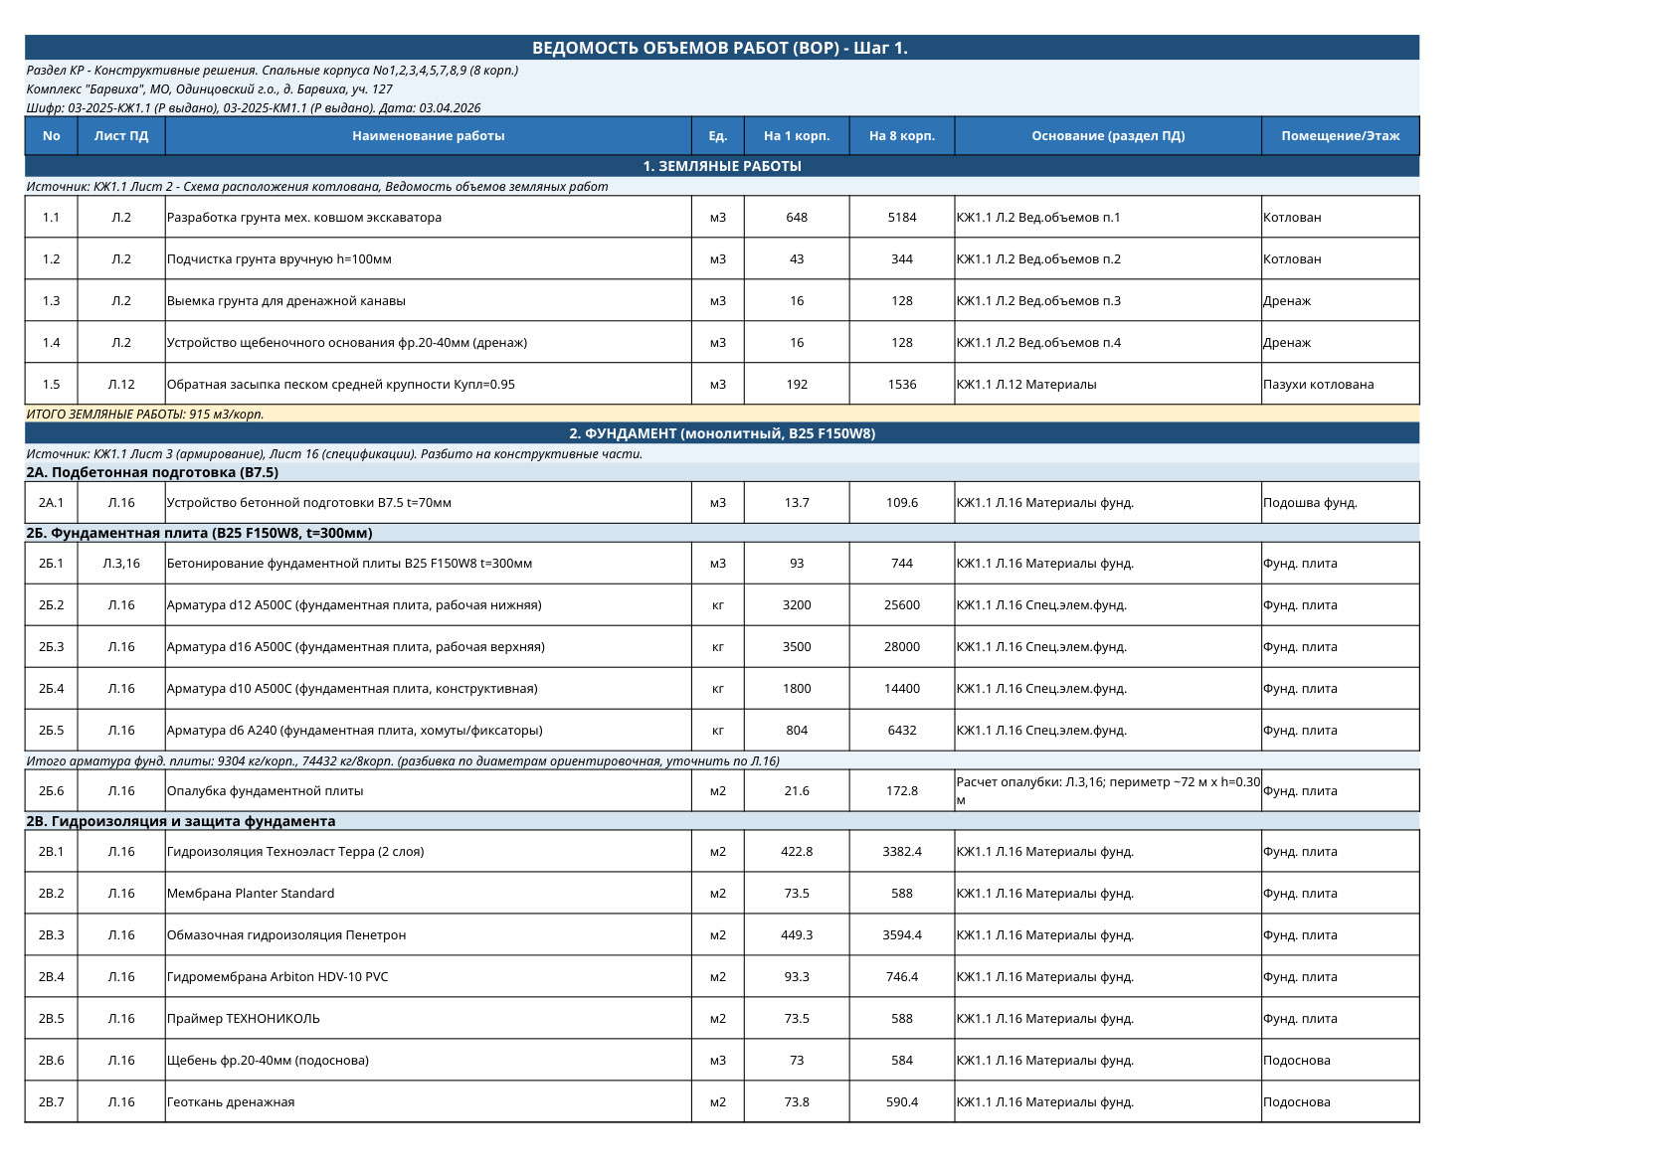Click value 28000 in row 2Б.3
This screenshot has height=1172, width=1658.
(x=902, y=646)
